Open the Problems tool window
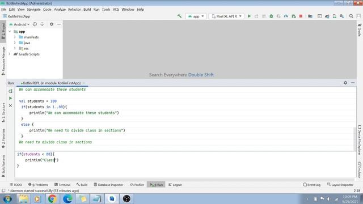Viewport: 363px width, 204px height. [38, 185]
